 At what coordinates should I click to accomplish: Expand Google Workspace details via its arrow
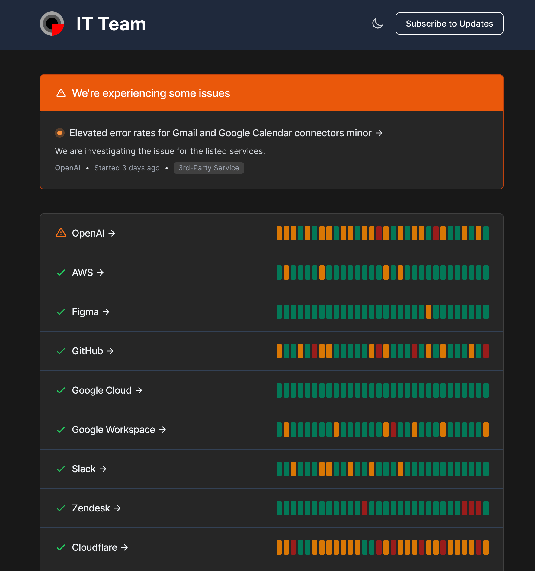click(162, 430)
